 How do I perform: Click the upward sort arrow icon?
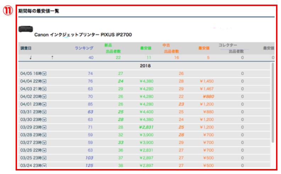coord(52,58)
